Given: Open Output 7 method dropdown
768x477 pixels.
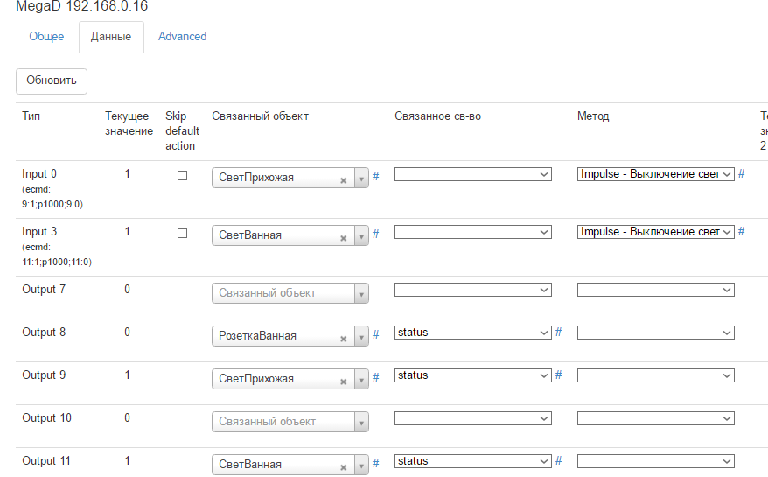Looking at the screenshot, I should click(655, 290).
